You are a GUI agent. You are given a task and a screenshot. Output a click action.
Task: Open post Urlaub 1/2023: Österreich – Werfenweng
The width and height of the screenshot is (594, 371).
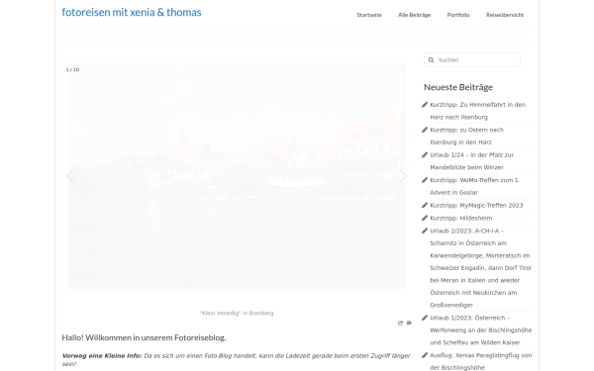[481, 330]
